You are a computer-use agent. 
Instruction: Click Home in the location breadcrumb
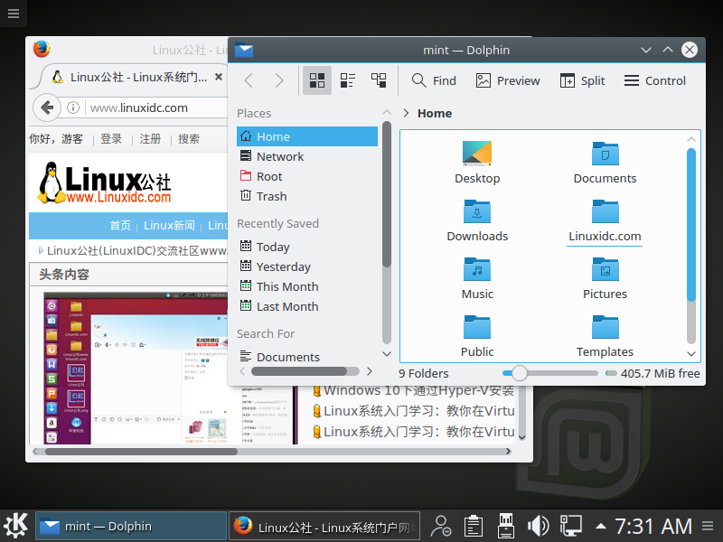(x=435, y=114)
